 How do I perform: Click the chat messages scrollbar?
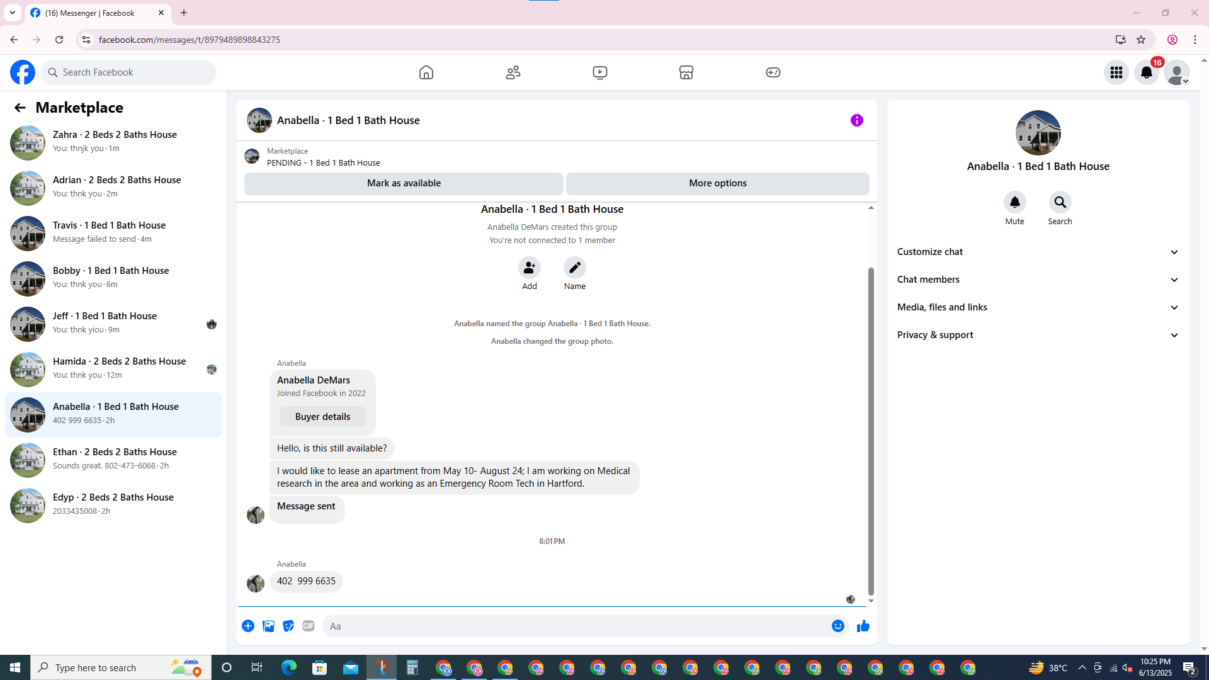click(871, 431)
